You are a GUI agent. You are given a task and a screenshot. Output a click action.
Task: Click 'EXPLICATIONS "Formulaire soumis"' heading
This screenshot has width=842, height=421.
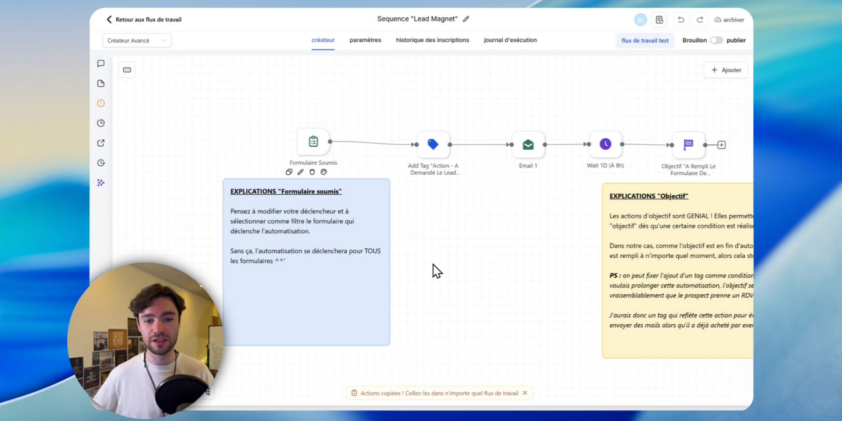click(286, 192)
